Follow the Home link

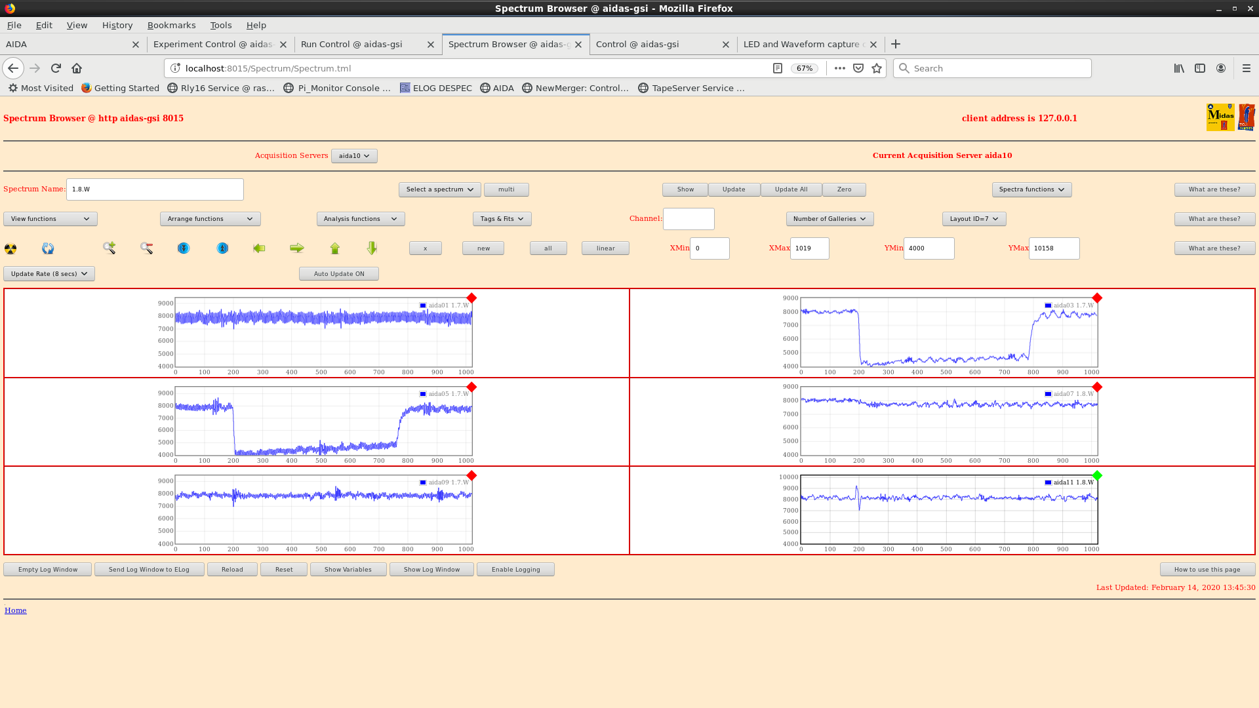tap(16, 610)
